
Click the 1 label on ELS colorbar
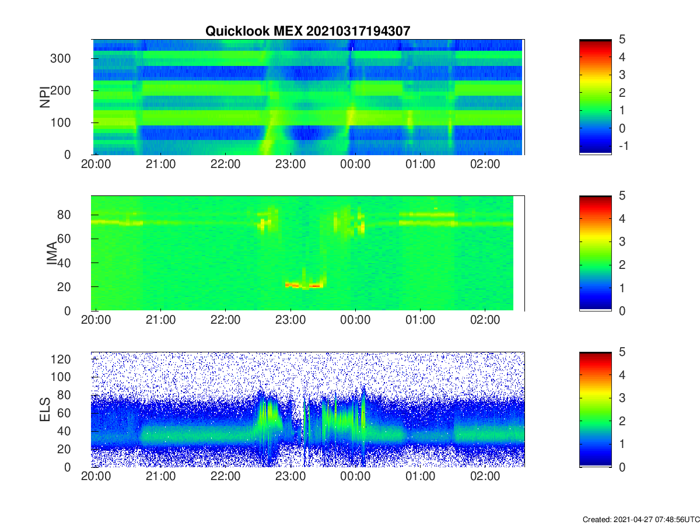[621, 444]
